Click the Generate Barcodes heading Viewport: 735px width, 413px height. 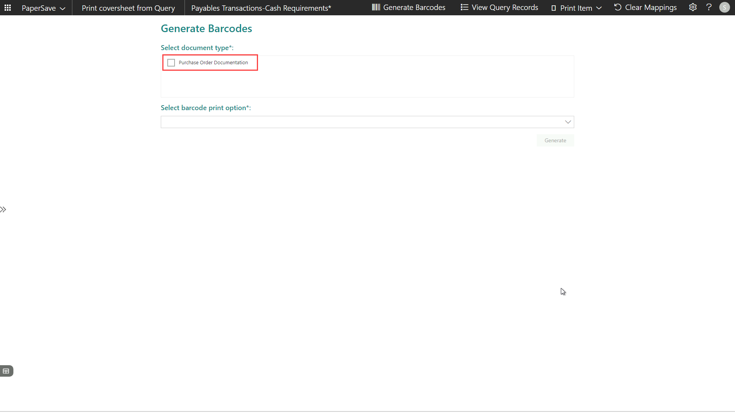coord(206,29)
